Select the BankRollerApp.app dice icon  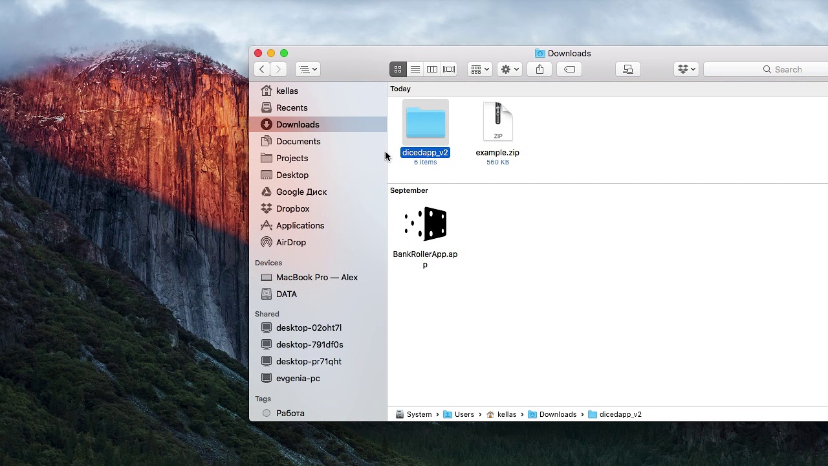pyautogui.click(x=426, y=224)
